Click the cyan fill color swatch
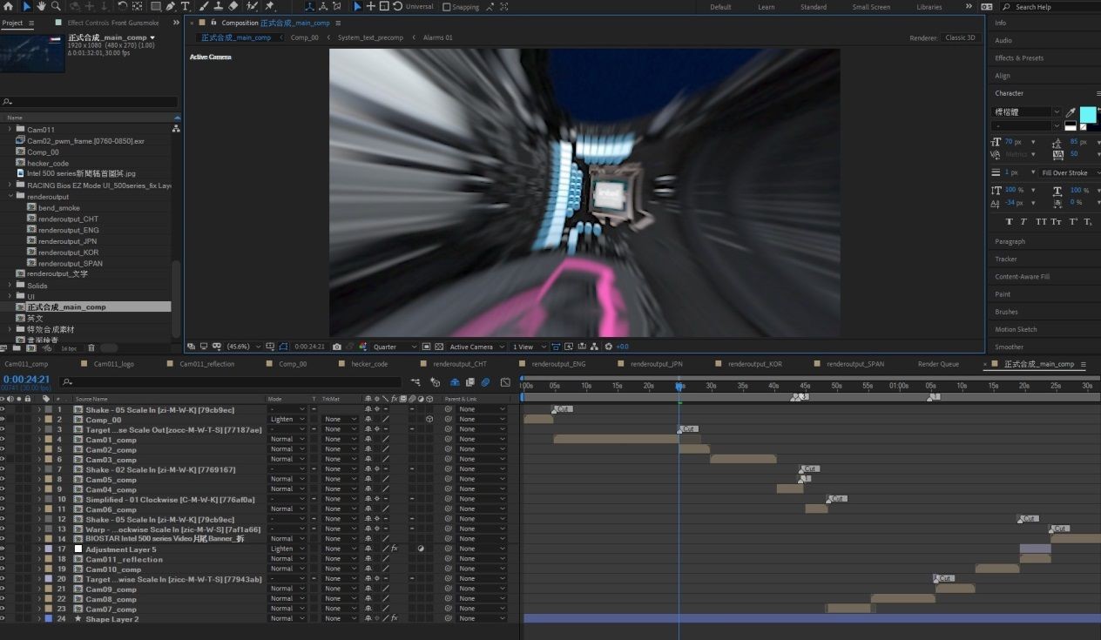1101x640 pixels. coord(1087,115)
